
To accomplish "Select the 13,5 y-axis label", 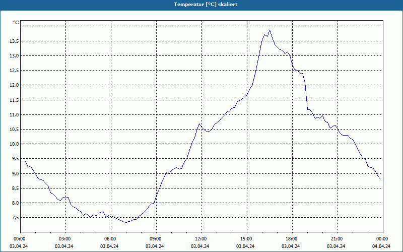I will click(x=14, y=41).
